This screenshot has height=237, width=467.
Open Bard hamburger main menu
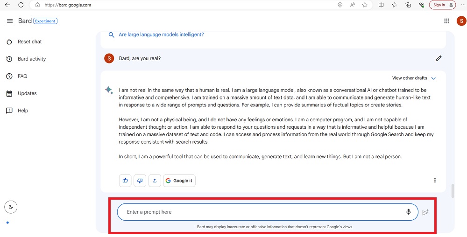(10, 21)
